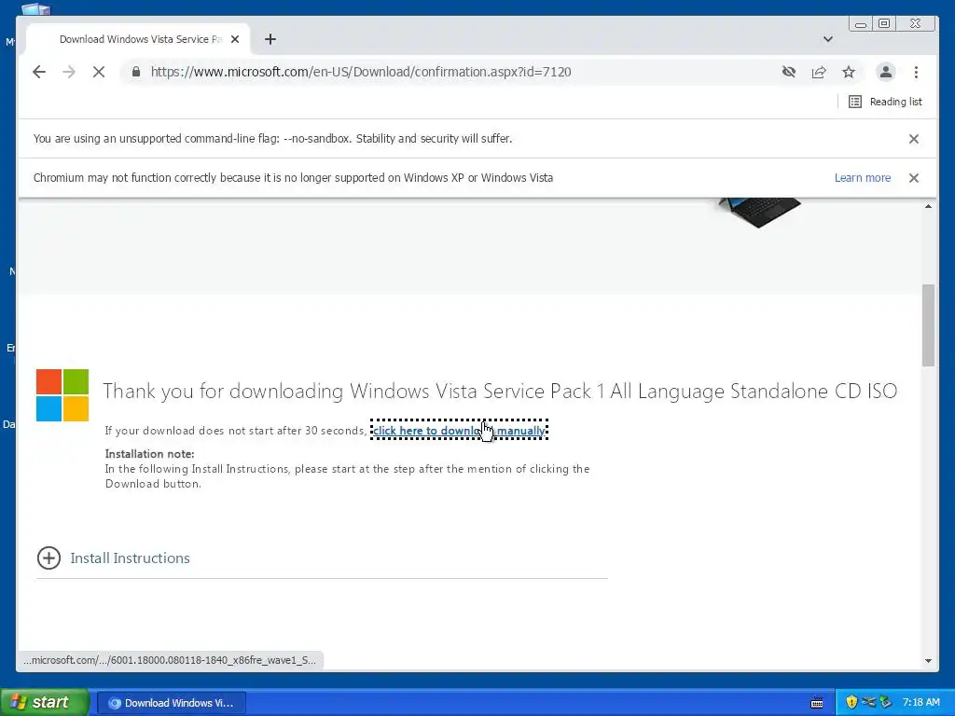Click the third-party cookies blocked eye icon
Viewport: 955px width, 716px height.
pos(789,72)
